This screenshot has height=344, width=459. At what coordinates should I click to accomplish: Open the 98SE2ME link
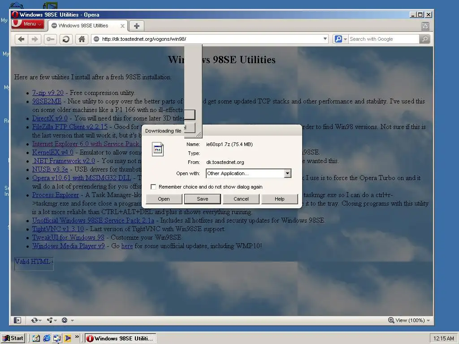[x=47, y=101]
